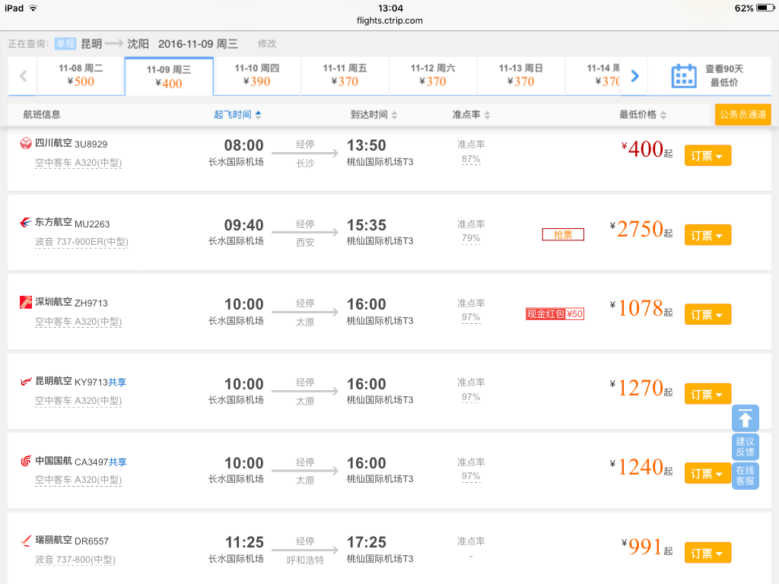779x584 pixels.
Task: Sort by 准点率 punctuality rate
Action: click(471, 115)
